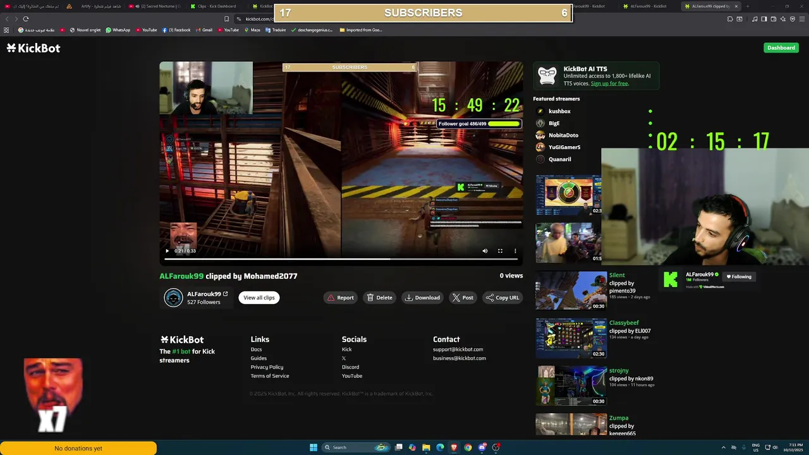Click the taskbar Search box
The height and width of the screenshot is (455, 809).
click(x=355, y=447)
